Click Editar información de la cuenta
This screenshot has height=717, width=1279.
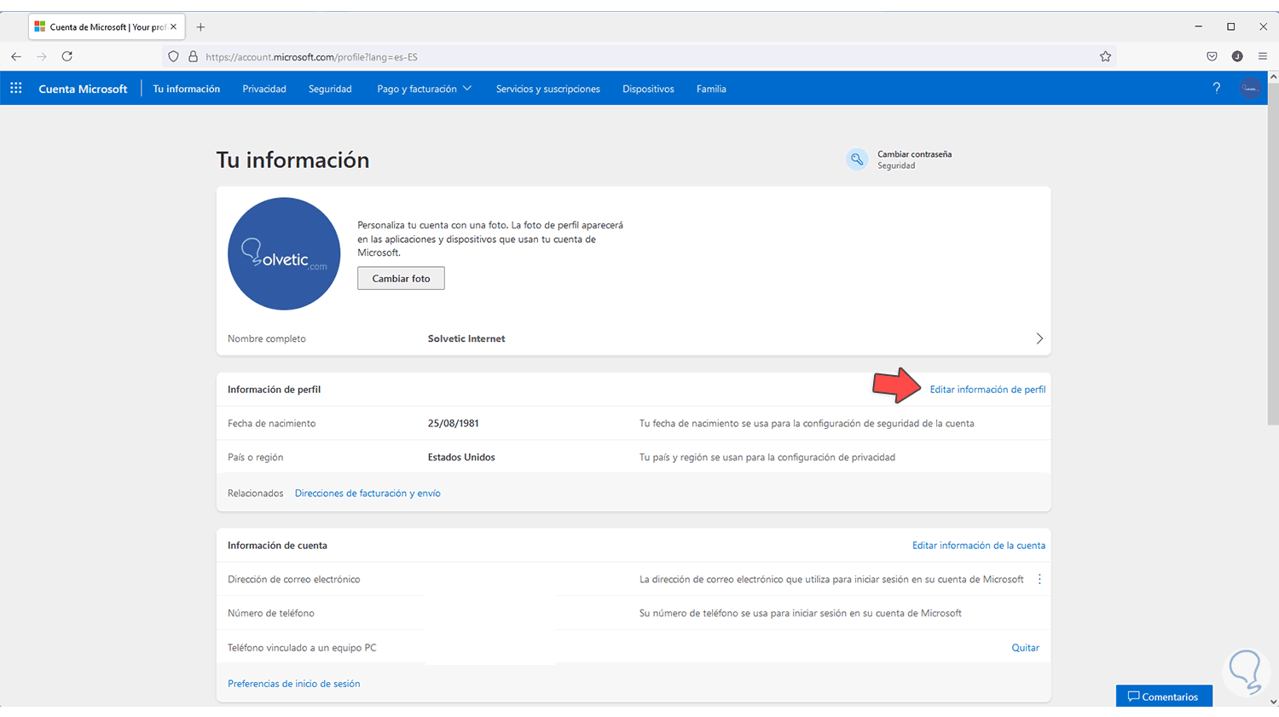(x=979, y=546)
